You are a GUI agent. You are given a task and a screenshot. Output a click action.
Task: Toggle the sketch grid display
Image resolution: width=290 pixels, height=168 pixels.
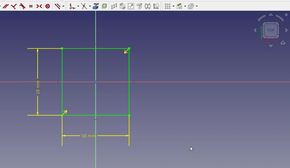(x=168, y=6)
